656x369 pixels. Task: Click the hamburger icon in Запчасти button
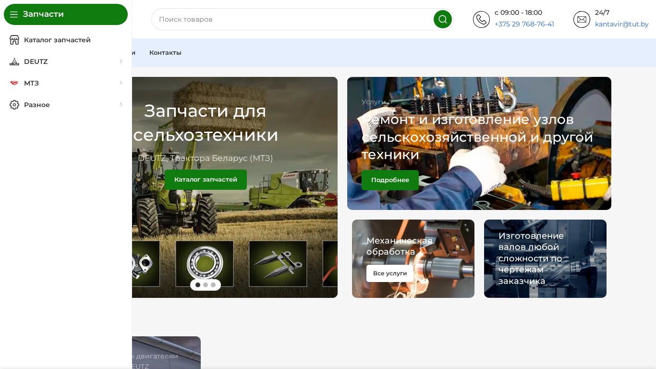13,14
